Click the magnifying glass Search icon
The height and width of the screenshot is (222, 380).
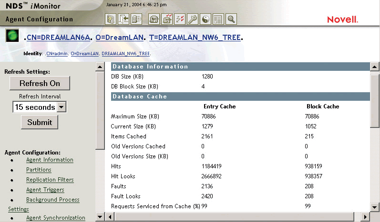[x=231, y=19]
